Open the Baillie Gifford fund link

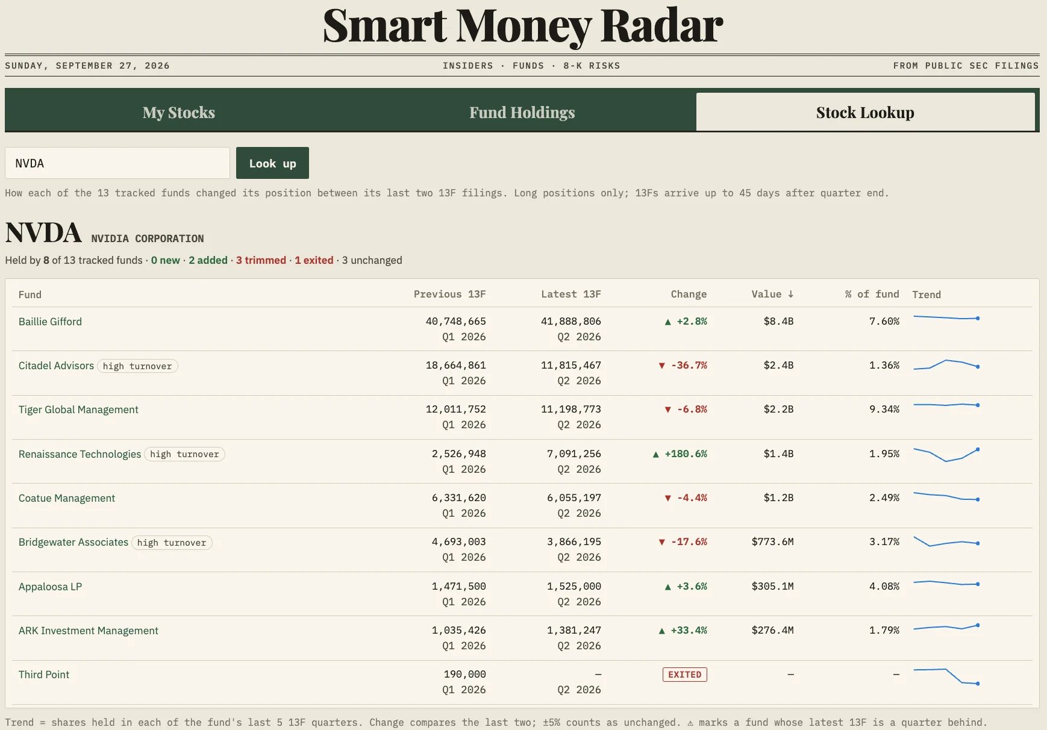point(50,322)
